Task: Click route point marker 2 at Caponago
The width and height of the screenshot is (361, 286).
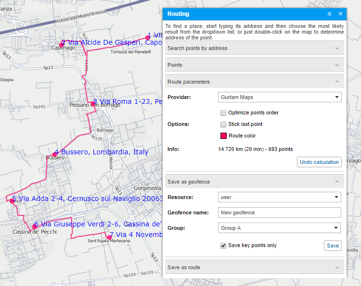Action: [x=61, y=45]
